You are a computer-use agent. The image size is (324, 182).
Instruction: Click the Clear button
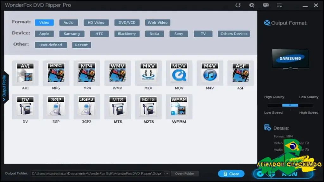pyautogui.click(x=231, y=174)
